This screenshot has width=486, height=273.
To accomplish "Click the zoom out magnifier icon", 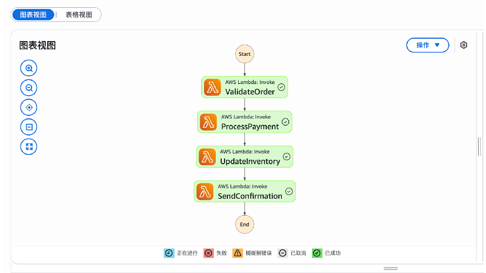I will coord(29,88).
